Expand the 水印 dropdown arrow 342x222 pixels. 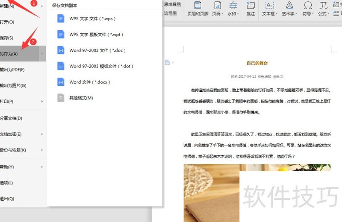point(239,14)
